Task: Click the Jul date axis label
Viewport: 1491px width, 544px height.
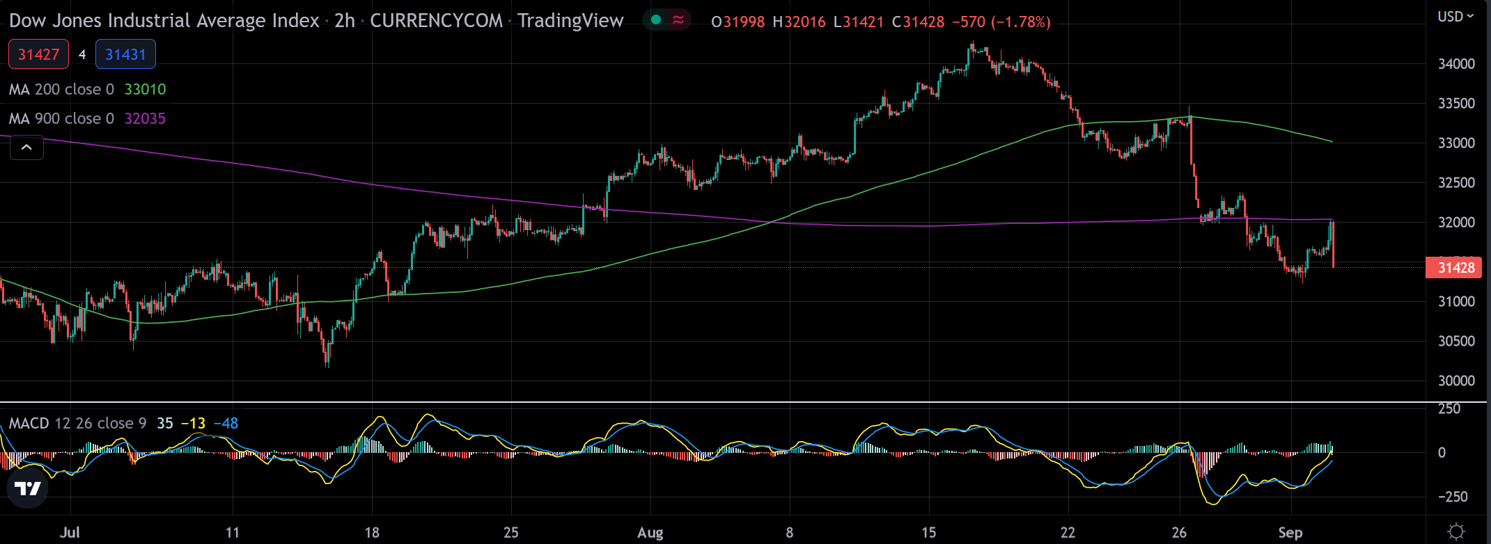Action: 70,532
